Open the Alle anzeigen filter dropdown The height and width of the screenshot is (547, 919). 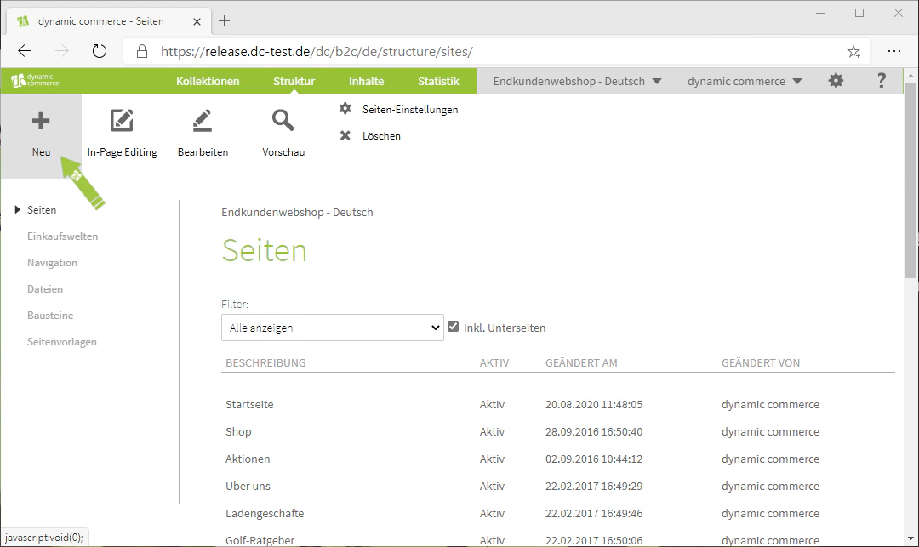click(333, 328)
